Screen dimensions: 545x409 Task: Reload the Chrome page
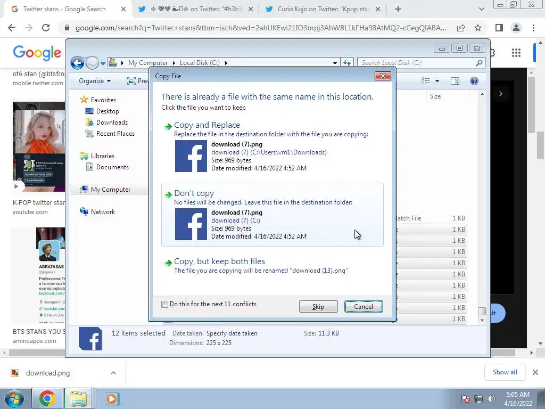tap(46, 28)
